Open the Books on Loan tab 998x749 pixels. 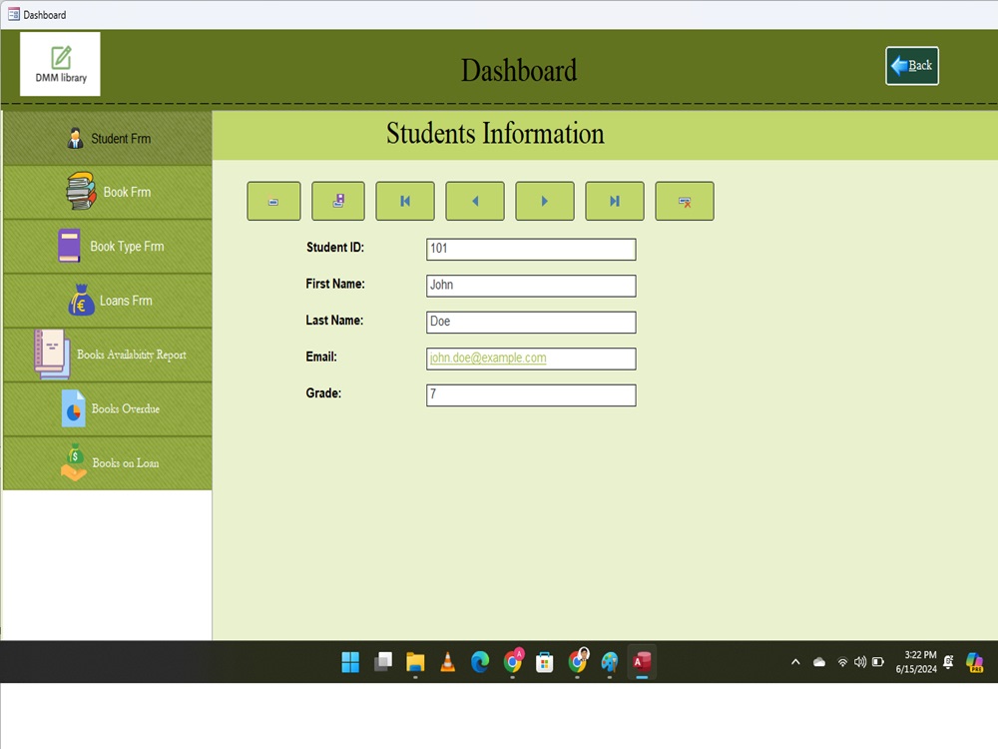pyautogui.click(x=108, y=463)
